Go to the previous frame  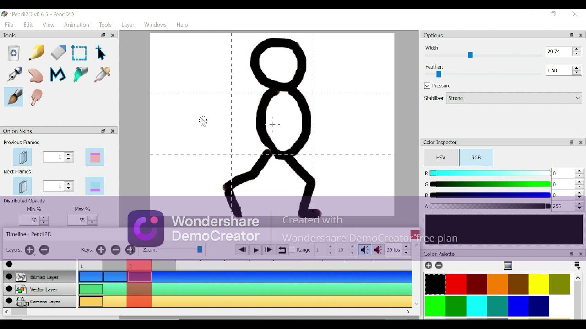[242, 250]
